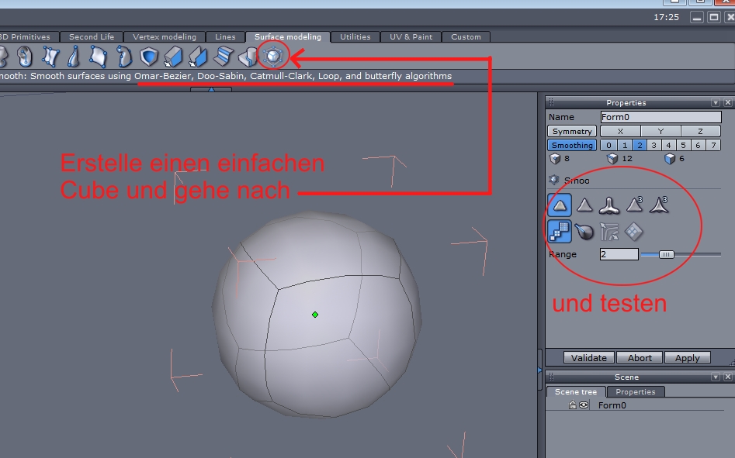Click the shield-shaped thickness tool icon
Image resolution: width=735 pixels, height=458 pixels.
coord(149,57)
